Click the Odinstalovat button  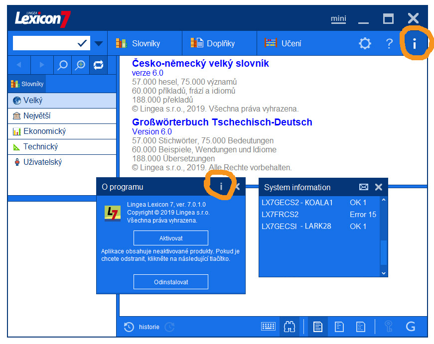click(171, 282)
